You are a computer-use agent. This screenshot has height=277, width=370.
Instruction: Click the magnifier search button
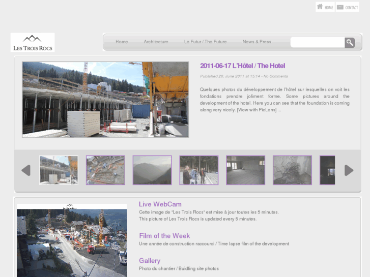point(350,43)
